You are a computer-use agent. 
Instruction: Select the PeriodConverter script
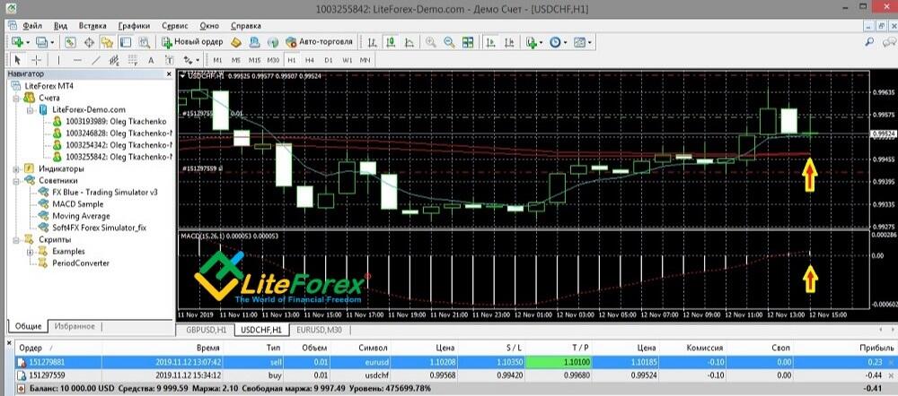81,263
